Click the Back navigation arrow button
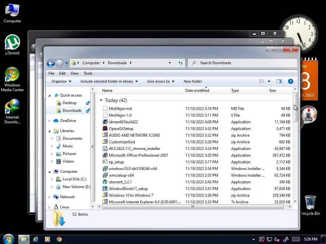This screenshot has height=244, width=326. pos(51,63)
